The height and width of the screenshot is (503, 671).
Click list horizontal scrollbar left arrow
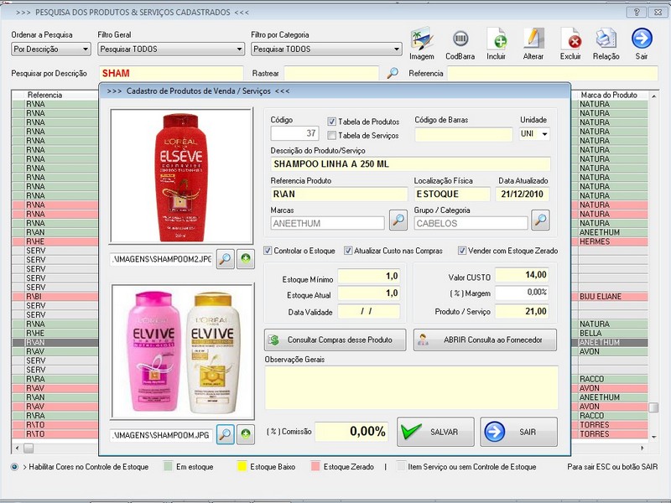pyautogui.click(x=17, y=449)
